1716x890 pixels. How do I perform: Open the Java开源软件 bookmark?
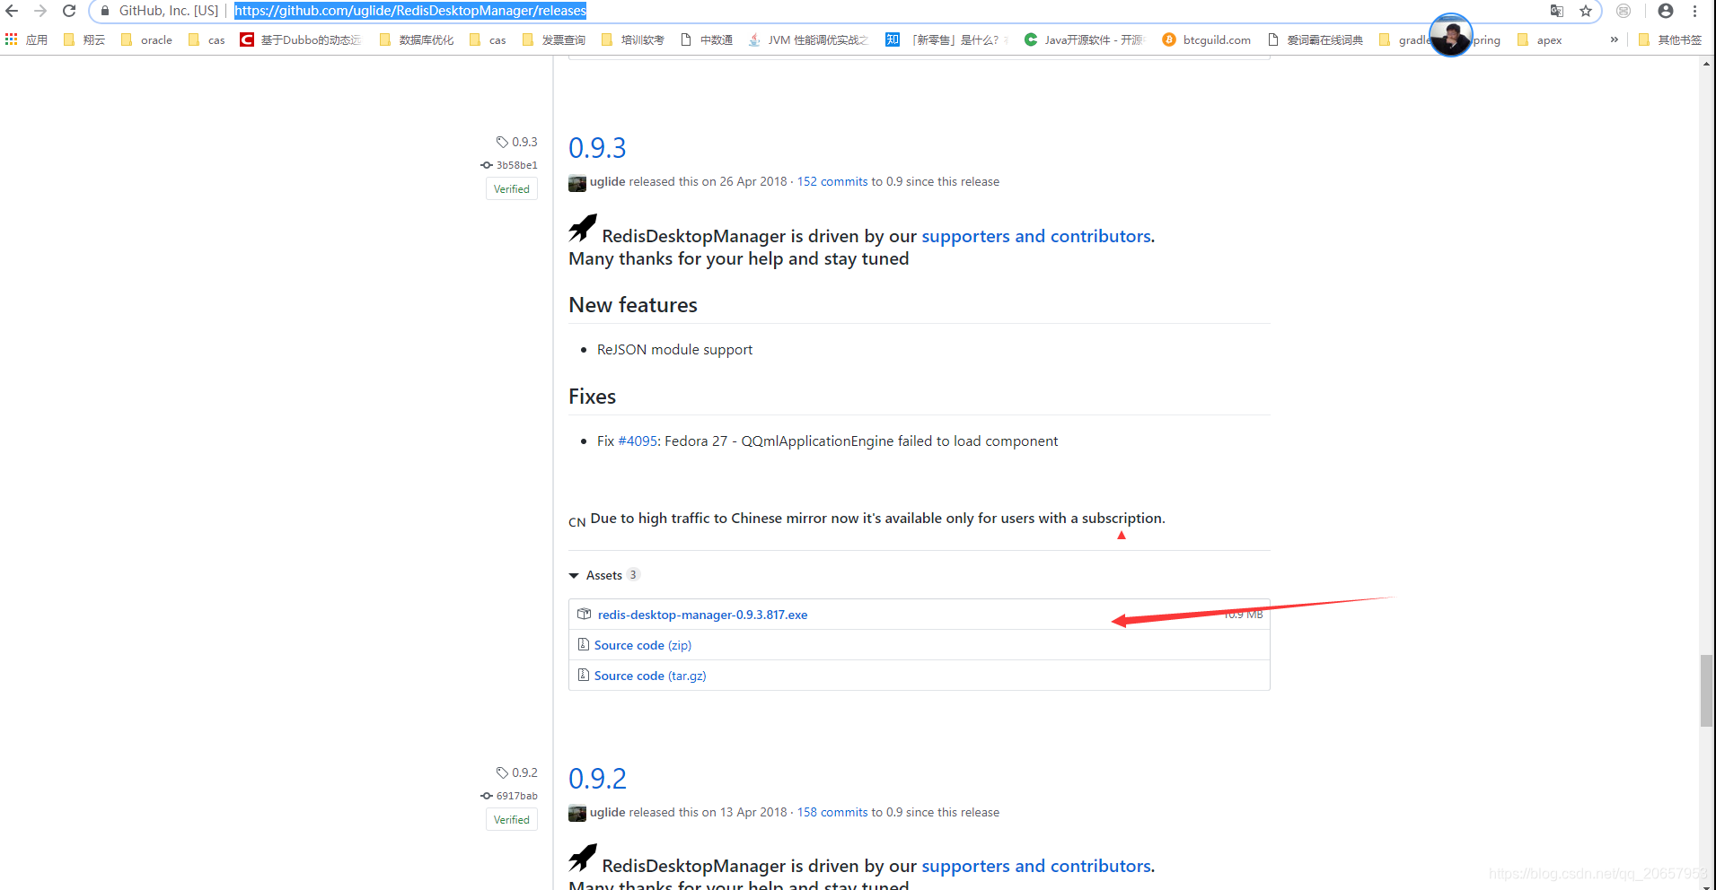pos(1086,39)
